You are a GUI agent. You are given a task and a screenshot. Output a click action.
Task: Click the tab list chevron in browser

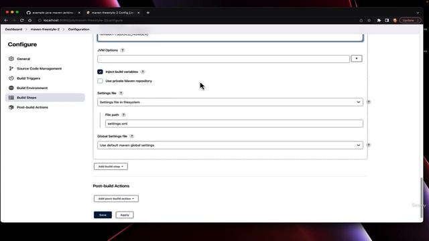[x=418, y=13]
